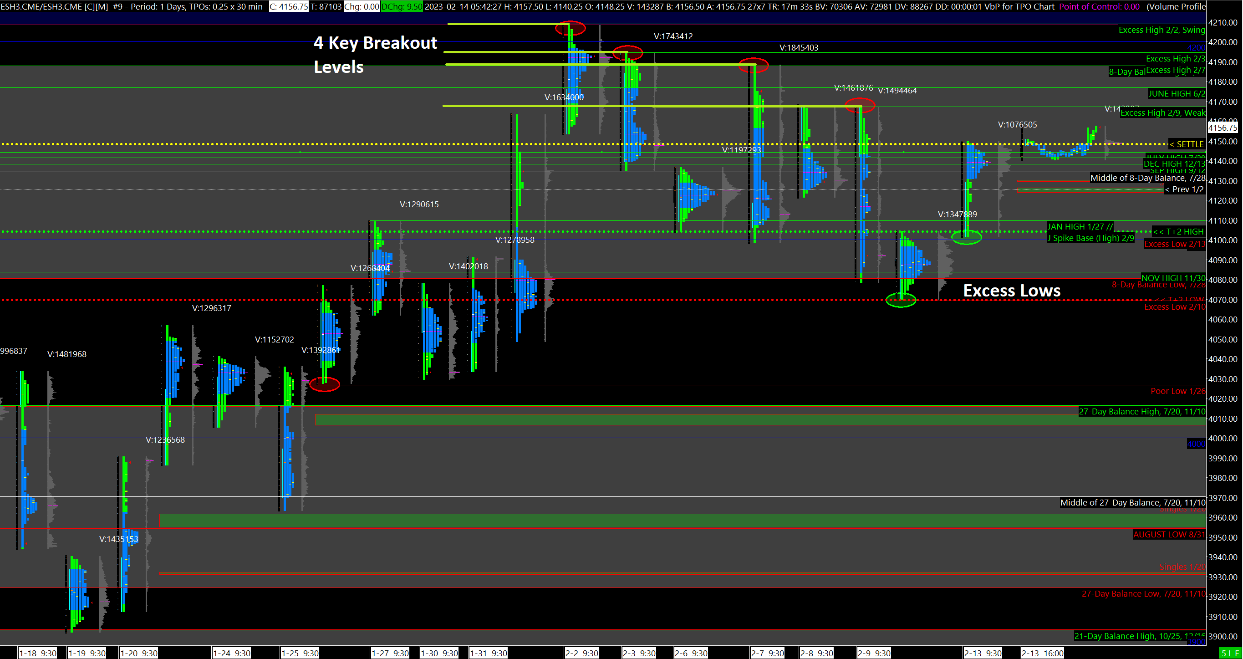Click the 1-18 9:30 session date label

(38, 653)
